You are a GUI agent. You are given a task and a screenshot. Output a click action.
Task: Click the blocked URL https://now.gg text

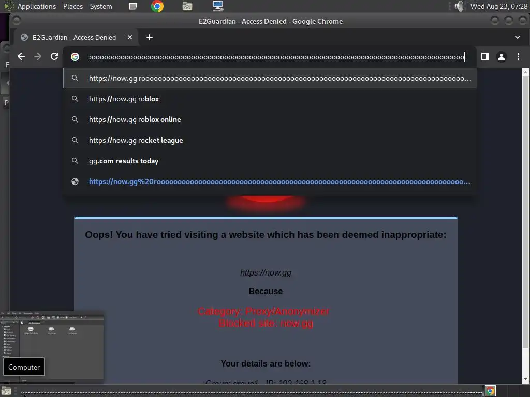click(266, 272)
